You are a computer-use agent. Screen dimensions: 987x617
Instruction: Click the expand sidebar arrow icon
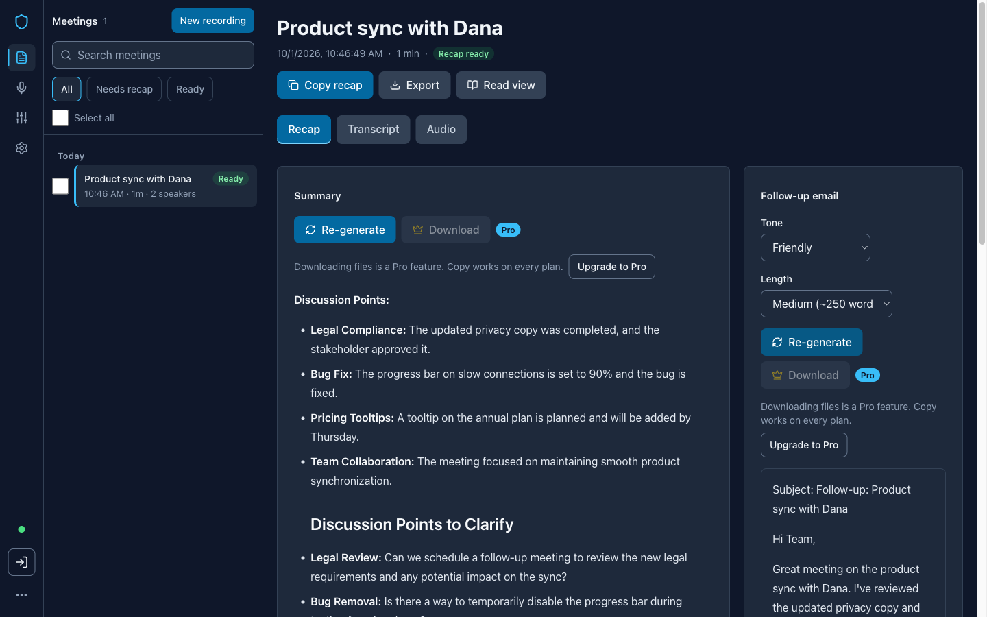(x=21, y=562)
